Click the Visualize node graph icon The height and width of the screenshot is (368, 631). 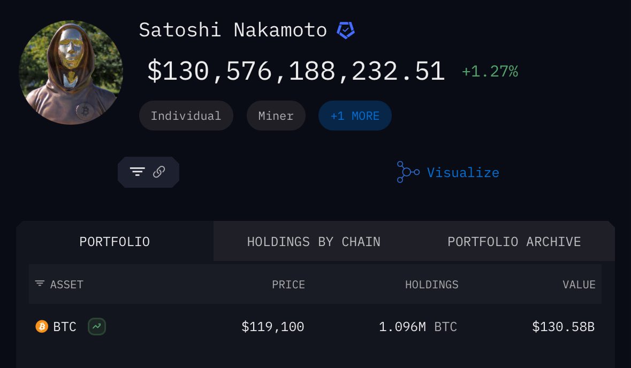(408, 172)
